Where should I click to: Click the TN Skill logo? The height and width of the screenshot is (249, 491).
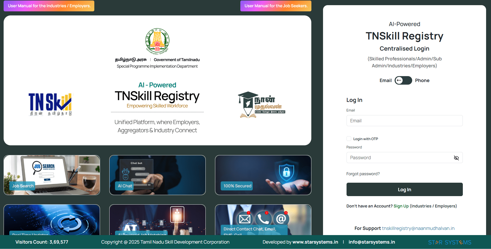[50, 104]
